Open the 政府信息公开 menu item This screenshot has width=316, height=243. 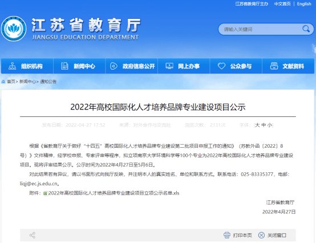click(x=132, y=66)
